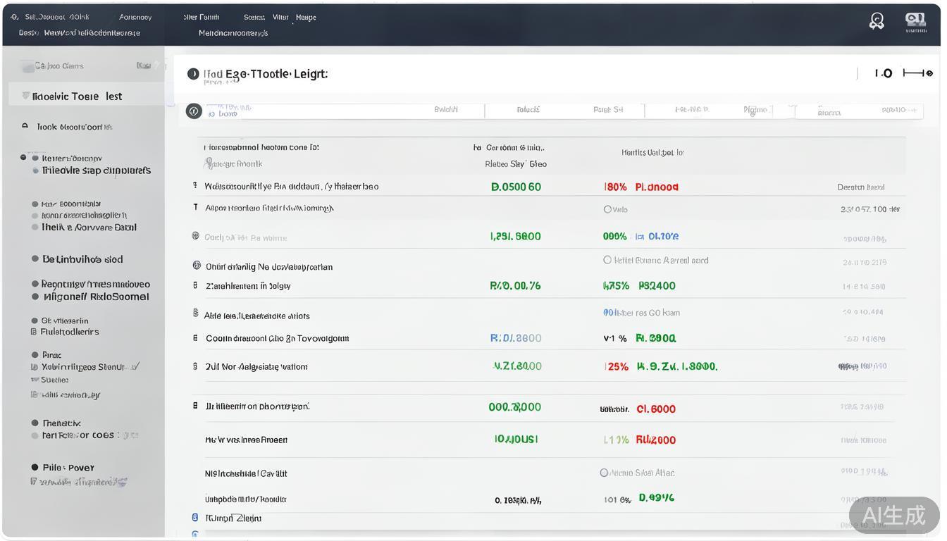Click the pin icon in the table header

coord(208,164)
